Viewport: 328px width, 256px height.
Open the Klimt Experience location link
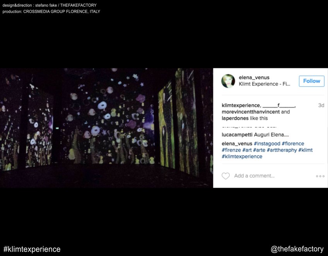[264, 84]
